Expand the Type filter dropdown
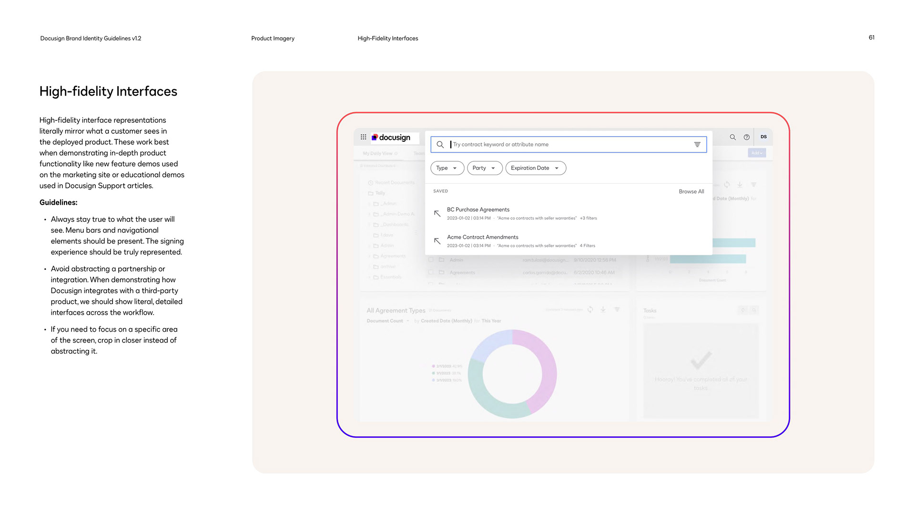This screenshot has height=514, width=915. click(447, 168)
